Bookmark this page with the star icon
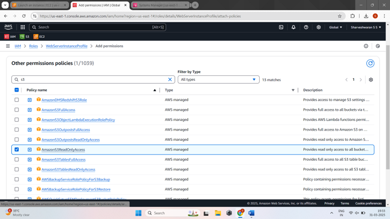The width and height of the screenshot is (390, 219). point(339,16)
